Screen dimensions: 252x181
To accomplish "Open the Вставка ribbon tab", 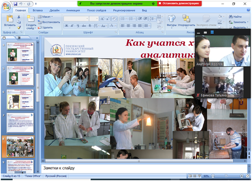I will (38, 10).
